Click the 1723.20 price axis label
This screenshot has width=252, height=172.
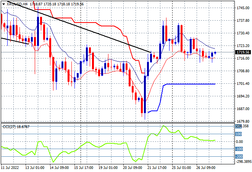[243, 46]
